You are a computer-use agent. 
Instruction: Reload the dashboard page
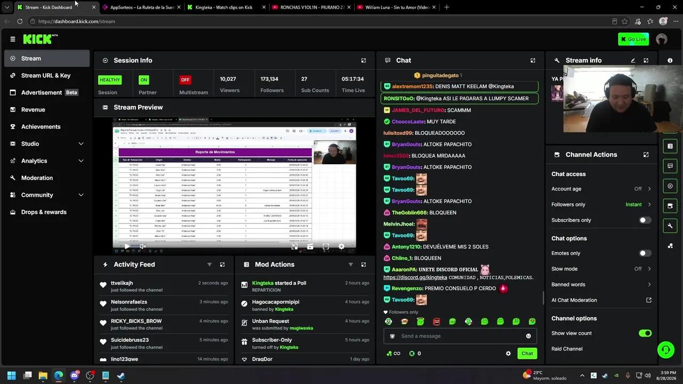pyautogui.click(x=20, y=21)
